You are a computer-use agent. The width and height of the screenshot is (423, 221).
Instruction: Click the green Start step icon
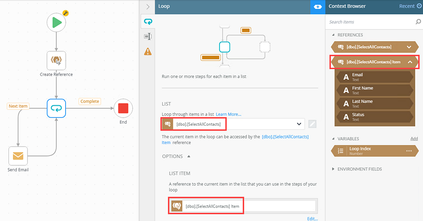(x=56, y=22)
